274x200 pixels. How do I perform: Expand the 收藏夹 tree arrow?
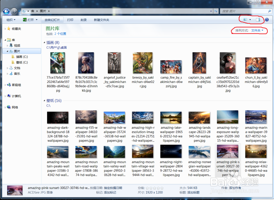5,29
